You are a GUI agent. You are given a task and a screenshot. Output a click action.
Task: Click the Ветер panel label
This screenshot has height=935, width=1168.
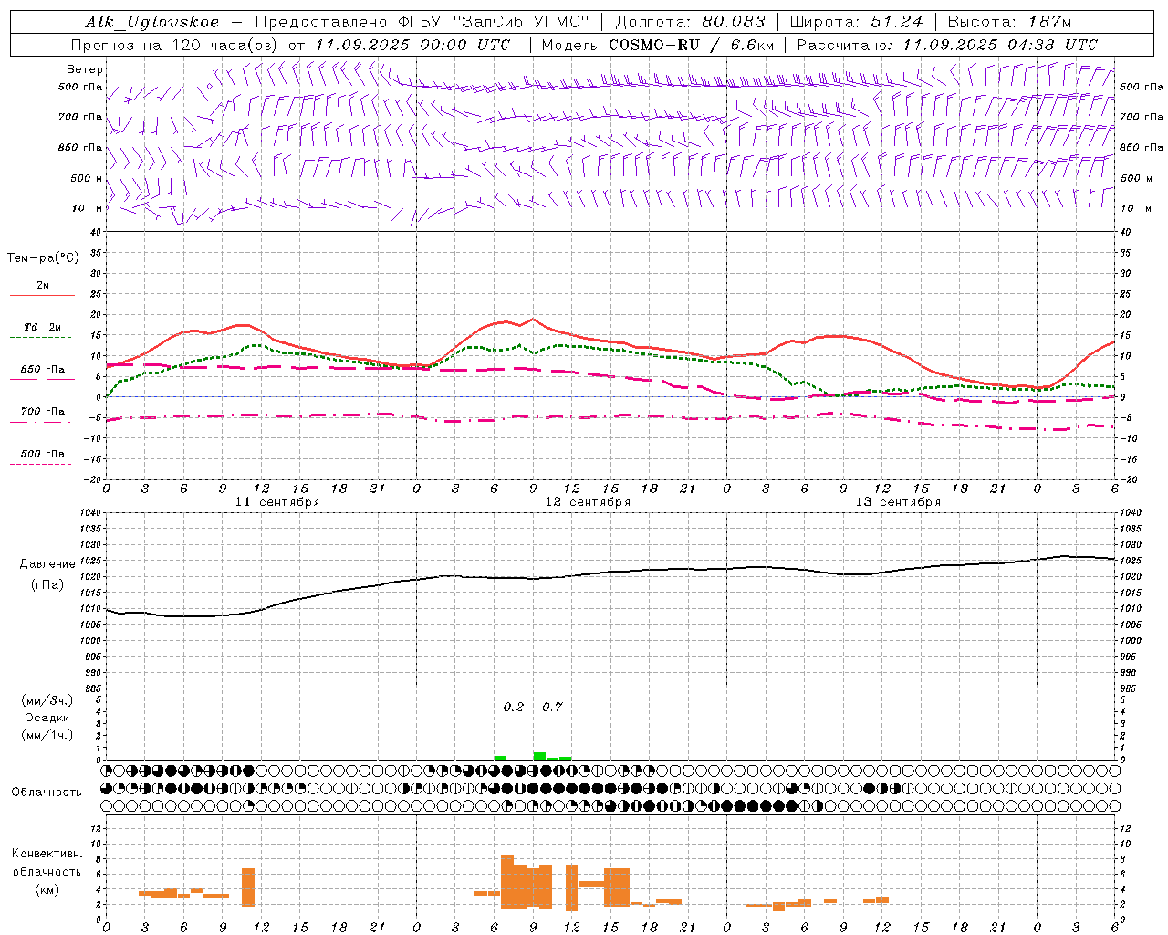[85, 69]
